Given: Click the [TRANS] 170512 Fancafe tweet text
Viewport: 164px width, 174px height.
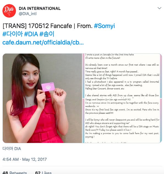Looking at the screenshot, I should 48,26.
